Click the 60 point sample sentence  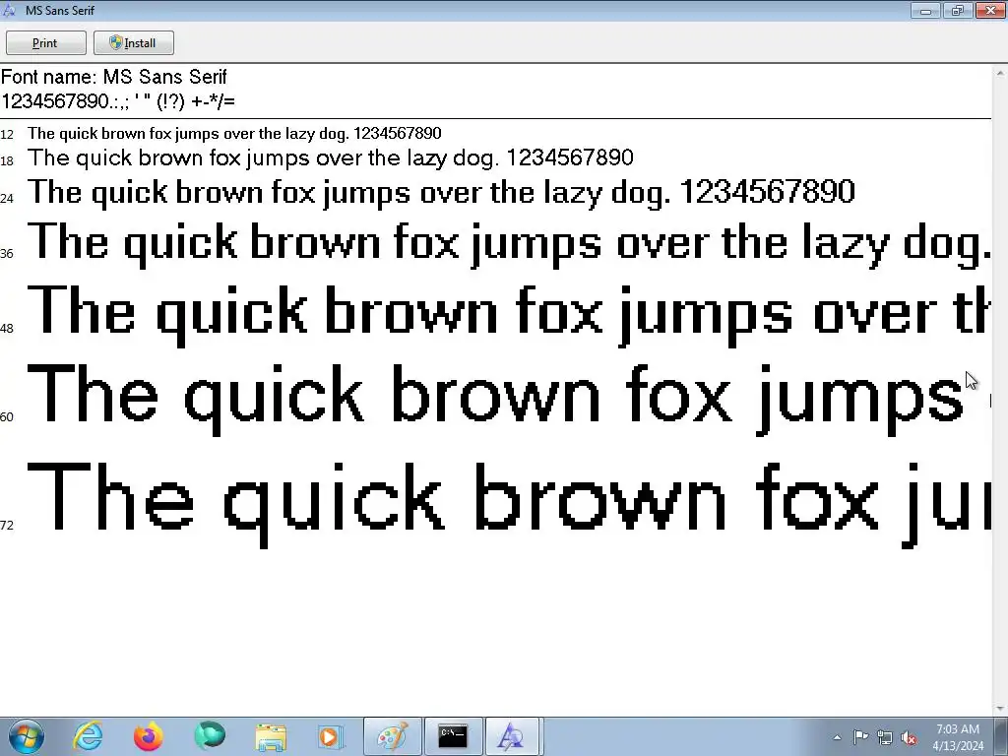pos(508,399)
